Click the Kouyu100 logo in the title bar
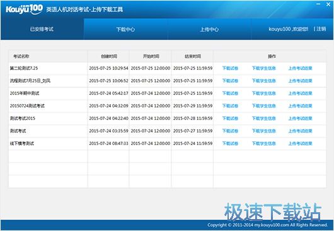334x231 pixels. pyautogui.click(x=25, y=9)
